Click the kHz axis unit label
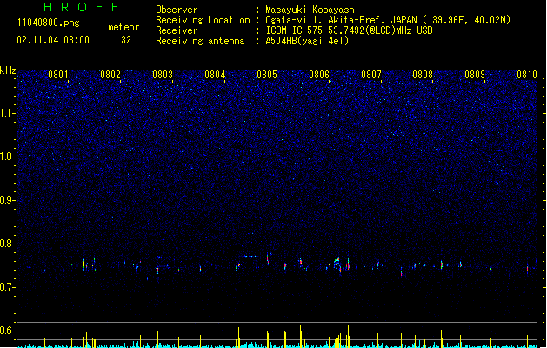Viewport: 547px width, 348px height. pos(8,70)
